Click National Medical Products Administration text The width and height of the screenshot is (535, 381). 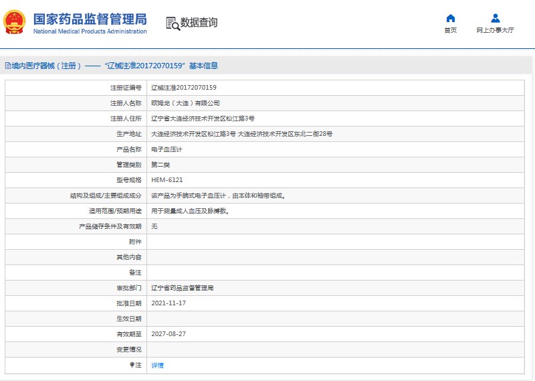pos(90,31)
